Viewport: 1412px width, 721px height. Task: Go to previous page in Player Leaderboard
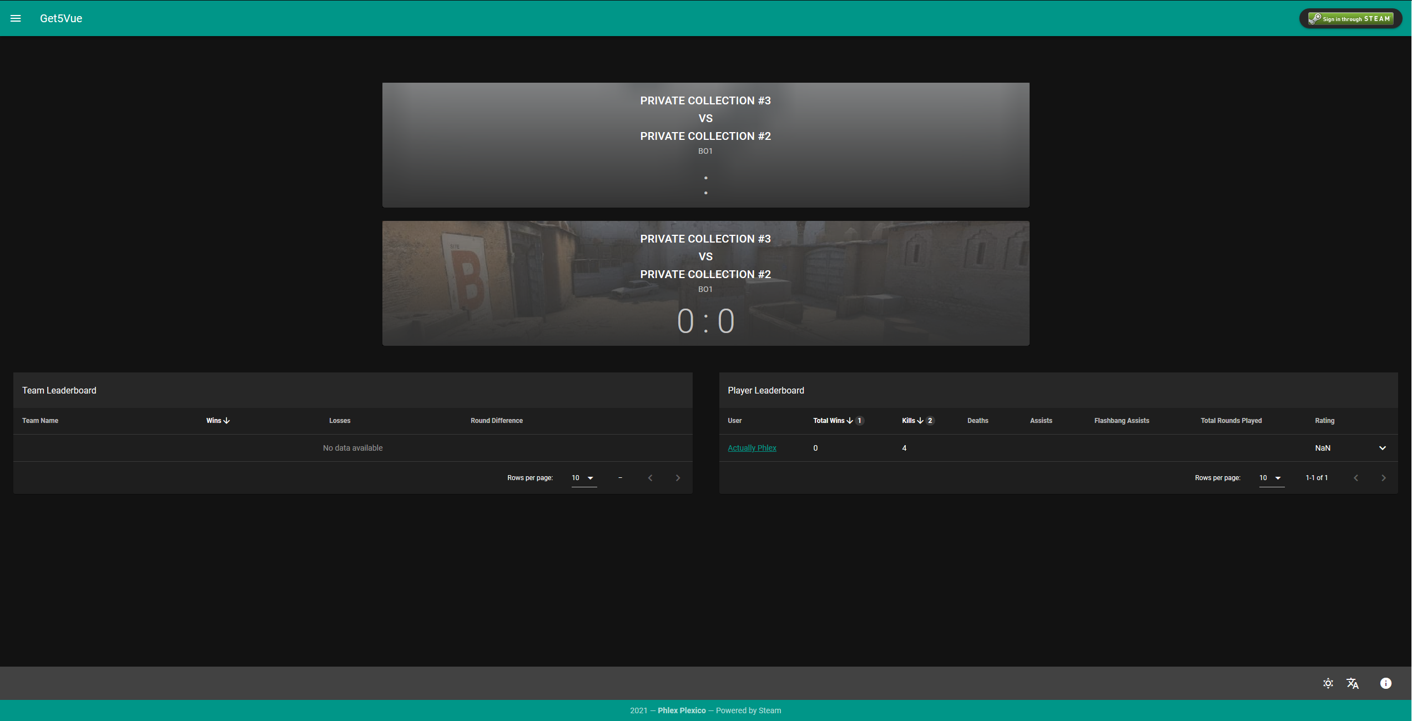click(x=1355, y=478)
